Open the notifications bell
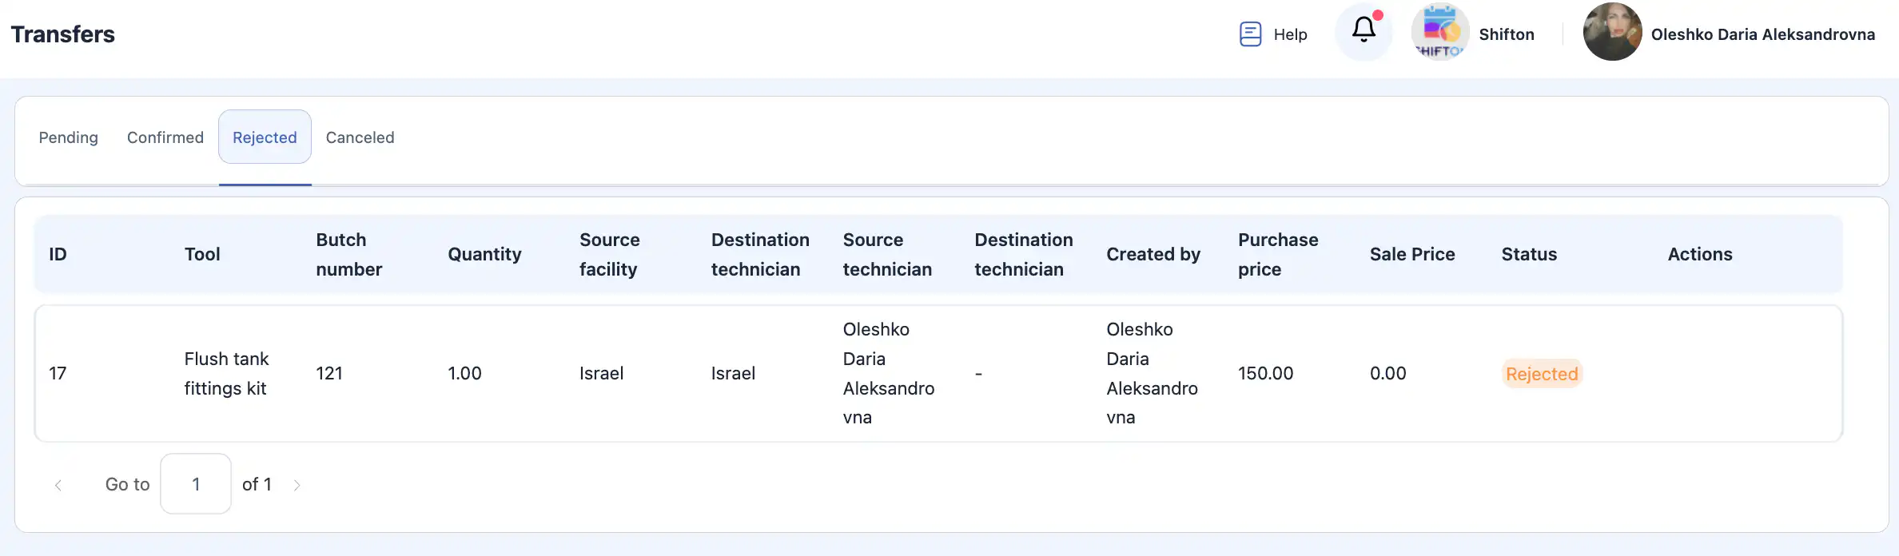Image resolution: width=1899 pixels, height=556 pixels. [1364, 31]
